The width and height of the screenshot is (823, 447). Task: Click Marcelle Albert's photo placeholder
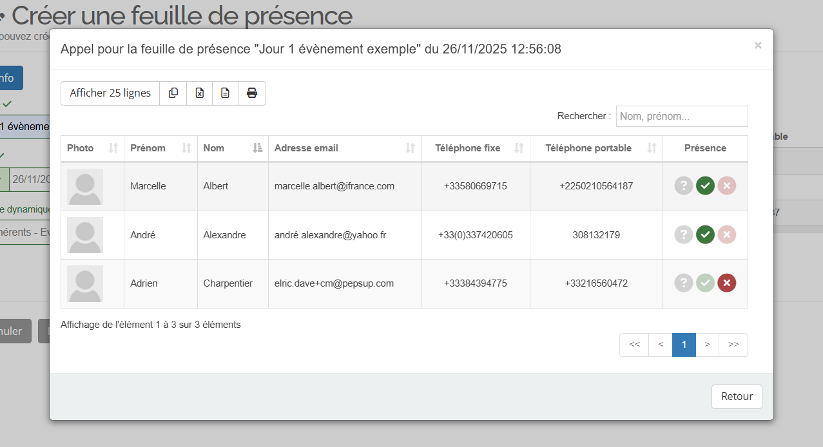click(x=84, y=185)
